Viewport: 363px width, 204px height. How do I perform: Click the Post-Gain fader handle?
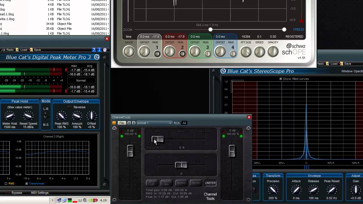232,151
